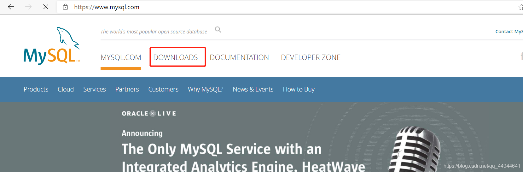This screenshot has height=172, width=523.
Task: Open the DEVELOPER ZONE tab
Action: point(311,57)
